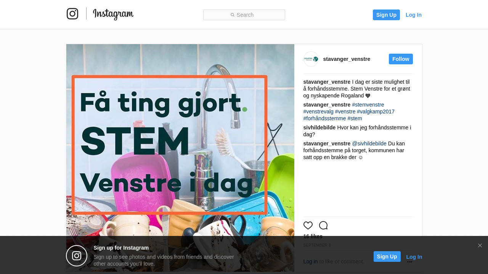Dismiss the sign-up banner with the X
The image size is (488, 274).
[480, 245]
